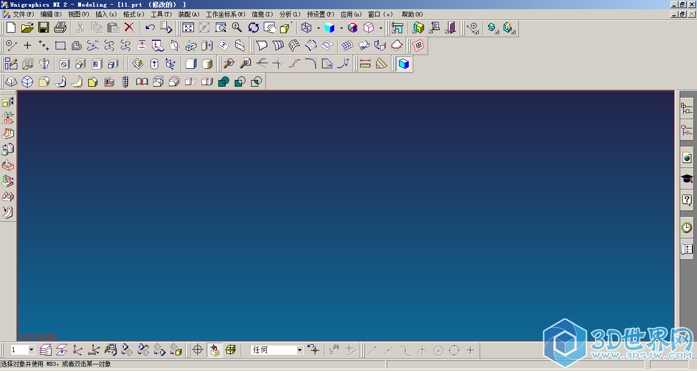Open the 分析(l) menu

coord(290,14)
